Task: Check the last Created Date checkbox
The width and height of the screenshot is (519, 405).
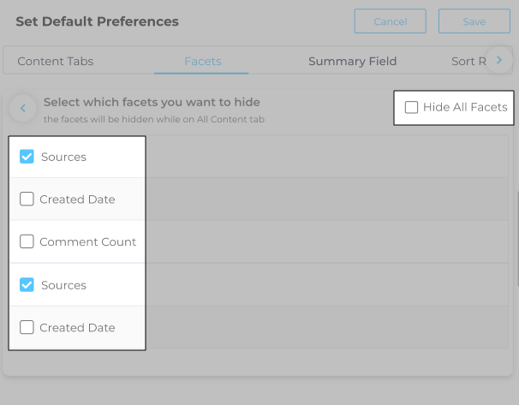Action: [x=27, y=328]
